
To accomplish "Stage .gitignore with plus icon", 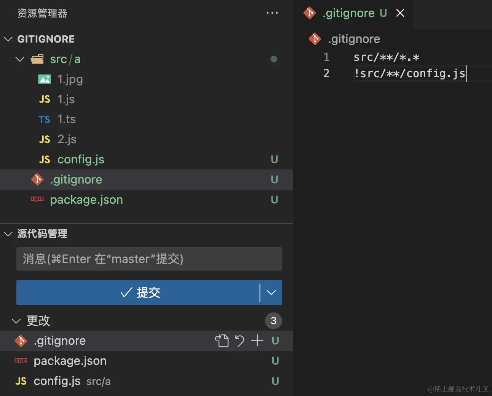I will [x=257, y=341].
